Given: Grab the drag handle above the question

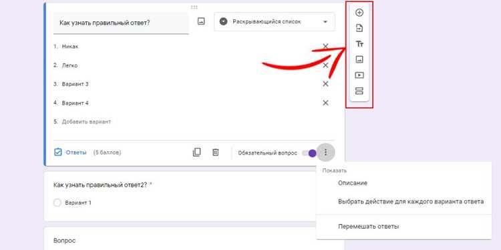Looking at the screenshot, I should (x=194, y=7).
